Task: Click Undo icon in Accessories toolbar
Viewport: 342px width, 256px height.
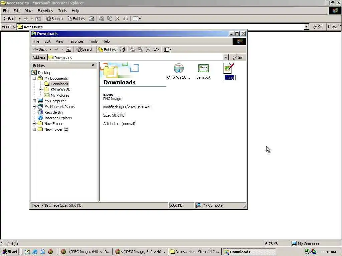Action: pyautogui.click(x=125, y=19)
